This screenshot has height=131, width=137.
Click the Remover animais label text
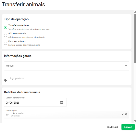[17, 41]
